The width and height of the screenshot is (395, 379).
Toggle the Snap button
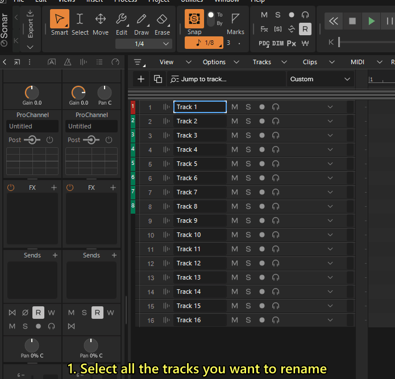pyautogui.click(x=194, y=19)
